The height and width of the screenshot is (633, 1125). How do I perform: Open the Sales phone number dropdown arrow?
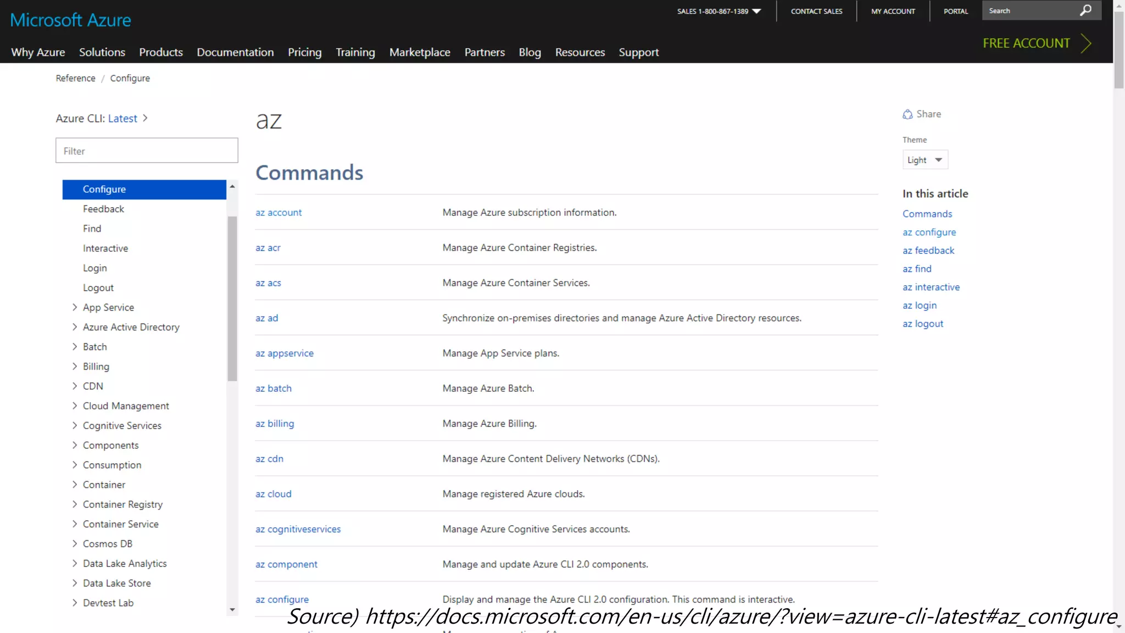click(756, 11)
